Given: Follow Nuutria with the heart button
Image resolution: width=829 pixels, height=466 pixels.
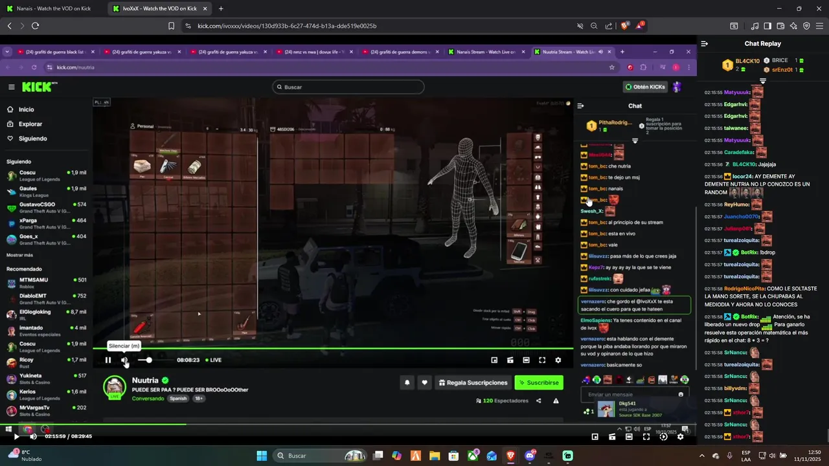Looking at the screenshot, I should (x=424, y=383).
